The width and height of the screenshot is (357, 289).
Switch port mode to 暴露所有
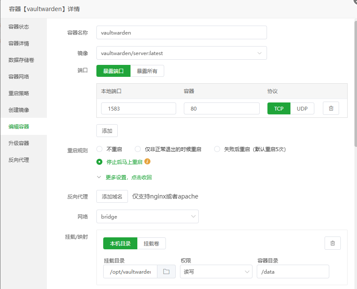(x=147, y=71)
